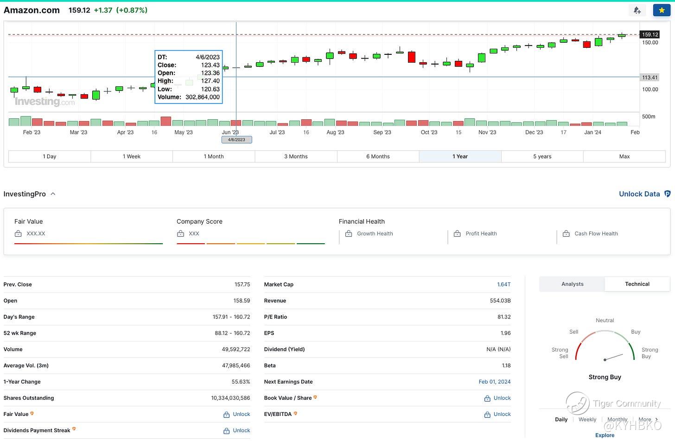The image size is (675, 441).
Task: Click the Cash Flow Health lock icon
Action: [x=566, y=233]
